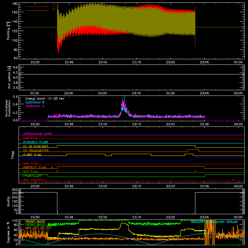Click the 300 tick on the Quality axis

click(15, 190)
